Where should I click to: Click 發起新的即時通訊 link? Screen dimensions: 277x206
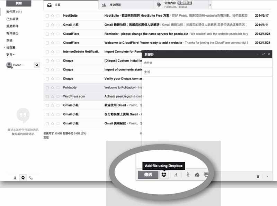pyautogui.click(x=23, y=134)
